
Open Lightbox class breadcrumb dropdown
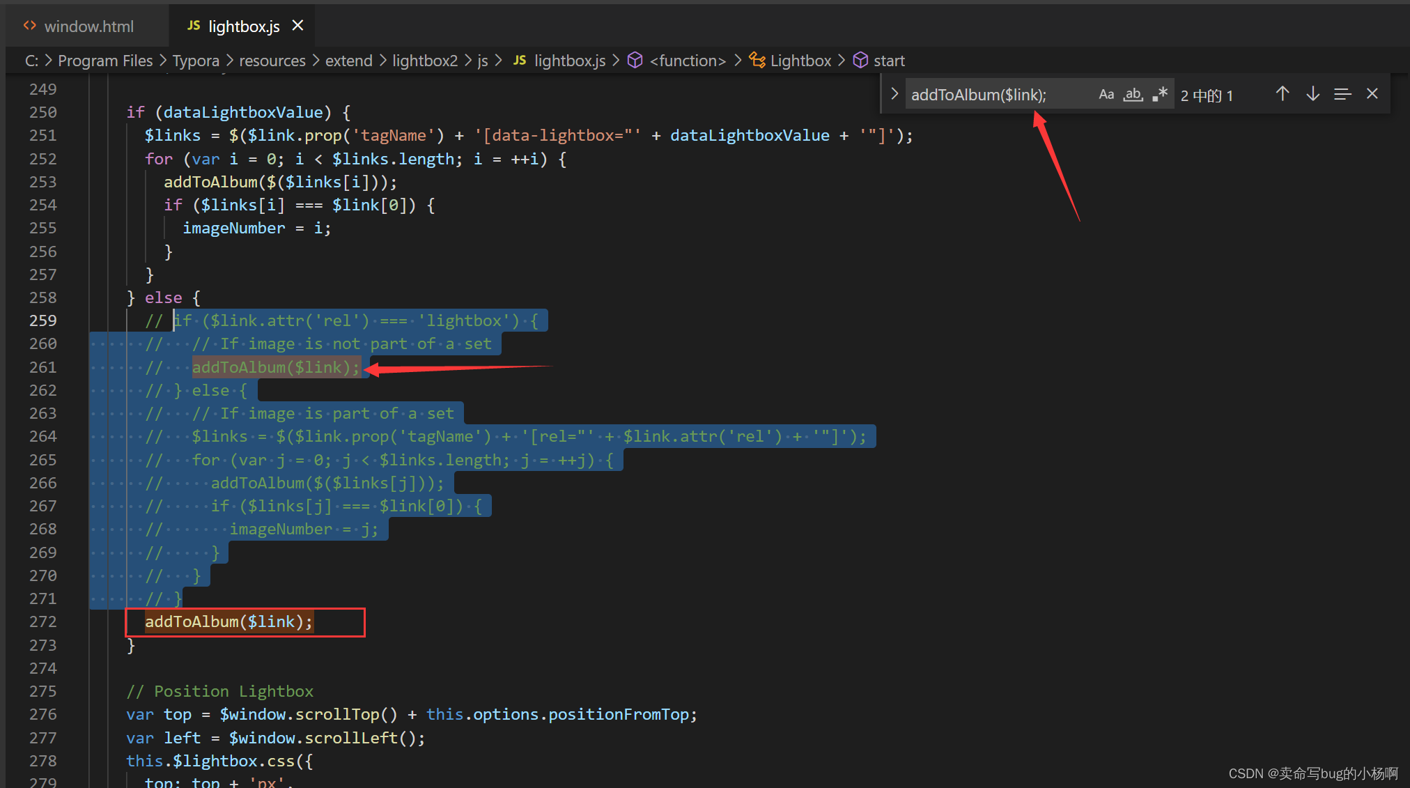800,61
